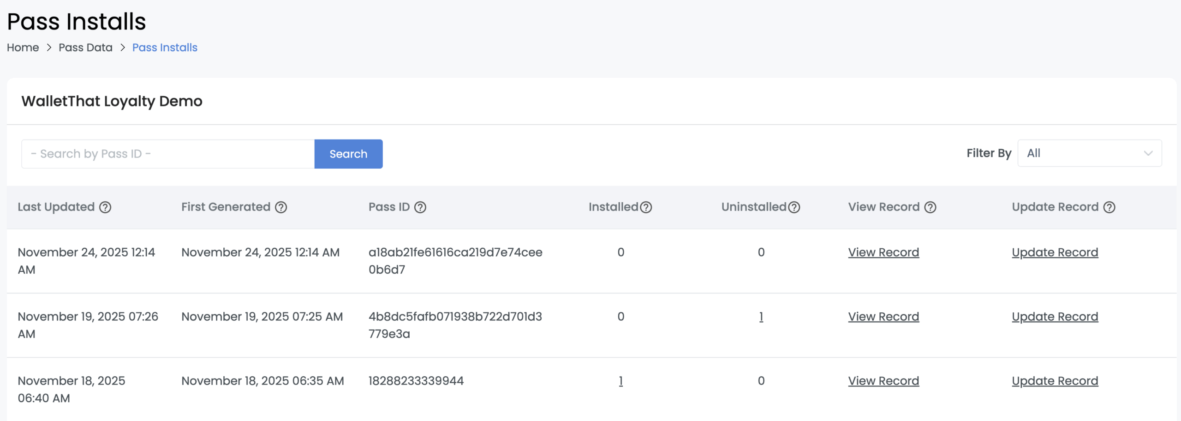Open the Update Record header help icon
This screenshot has width=1181, height=421.
(x=1109, y=207)
